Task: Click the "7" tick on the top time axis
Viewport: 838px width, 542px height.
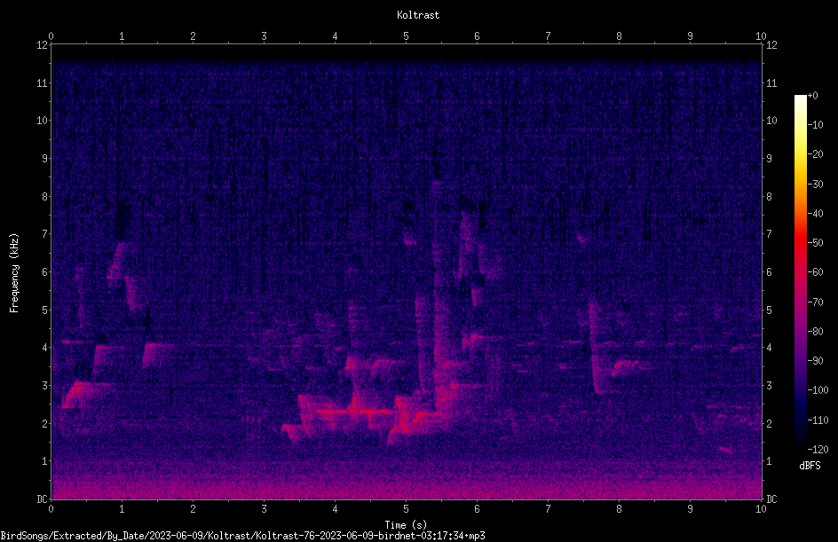Action: [x=548, y=36]
